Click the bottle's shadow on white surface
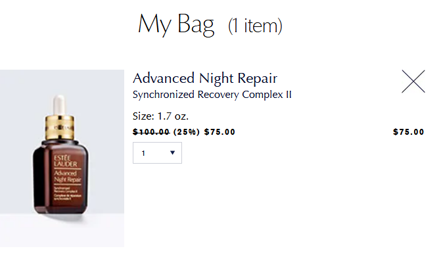The width and height of the screenshot is (439, 259). pyautogui.click(x=66, y=218)
